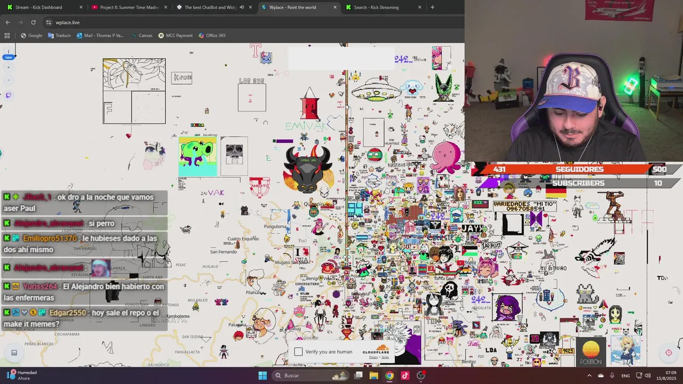Close the Project X YouTube tab
The image size is (683, 384).
click(166, 7)
